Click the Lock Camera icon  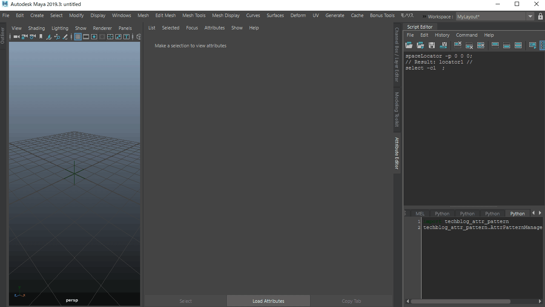click(25, 37)
